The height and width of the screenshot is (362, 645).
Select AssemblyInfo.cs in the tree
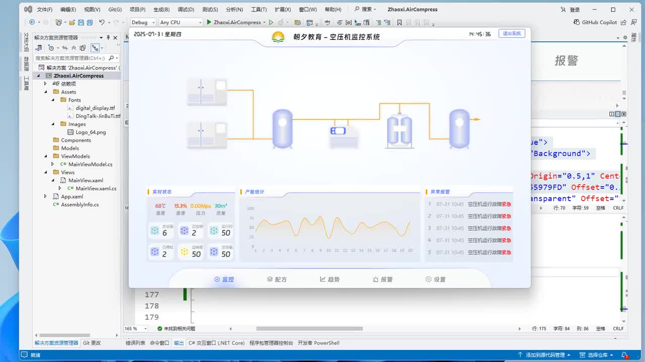[80, 205]
